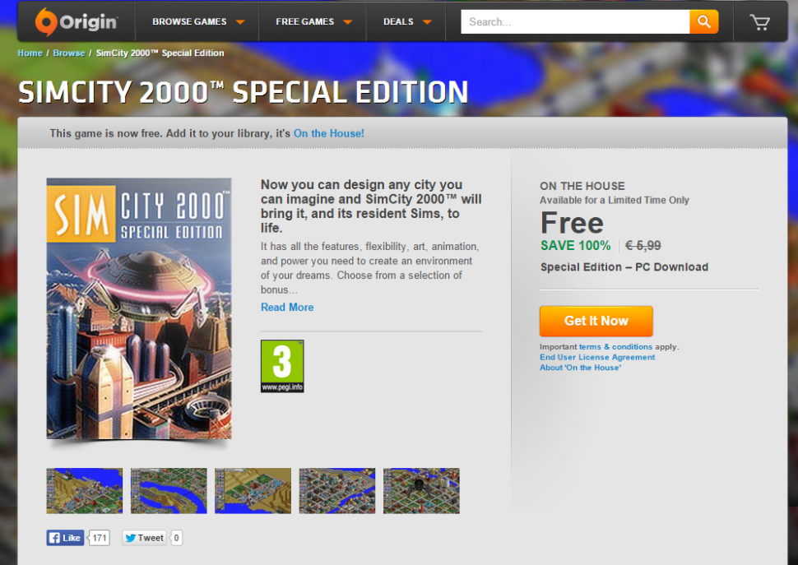Expand the Browse Games dropdown arrow

[x=240, y=22]
